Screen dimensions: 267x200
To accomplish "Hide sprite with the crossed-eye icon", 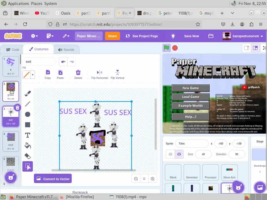I will click(x=179, y=154).
